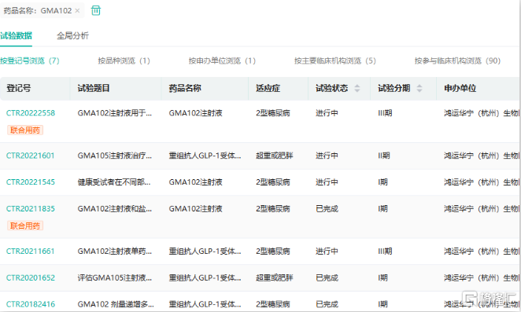This screenshot has height=312, width=521.
Task: Click 2型糖尿病 in CTR20211661 row
Action: click(273, 251)
